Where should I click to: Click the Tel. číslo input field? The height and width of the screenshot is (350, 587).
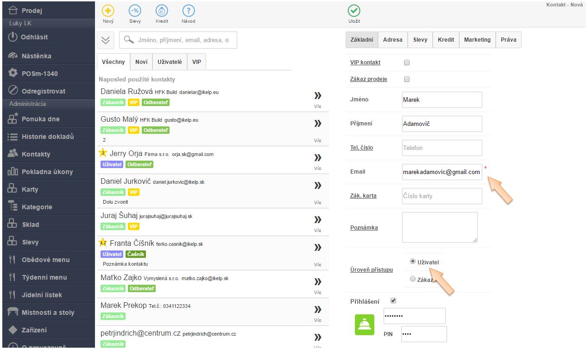click(442, 148)
